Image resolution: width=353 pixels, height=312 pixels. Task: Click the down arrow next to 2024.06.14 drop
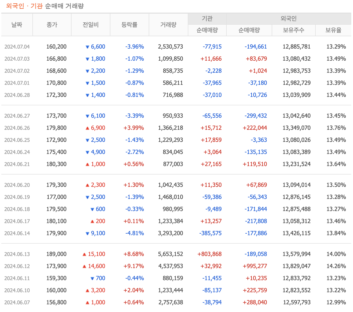point(87,233)
